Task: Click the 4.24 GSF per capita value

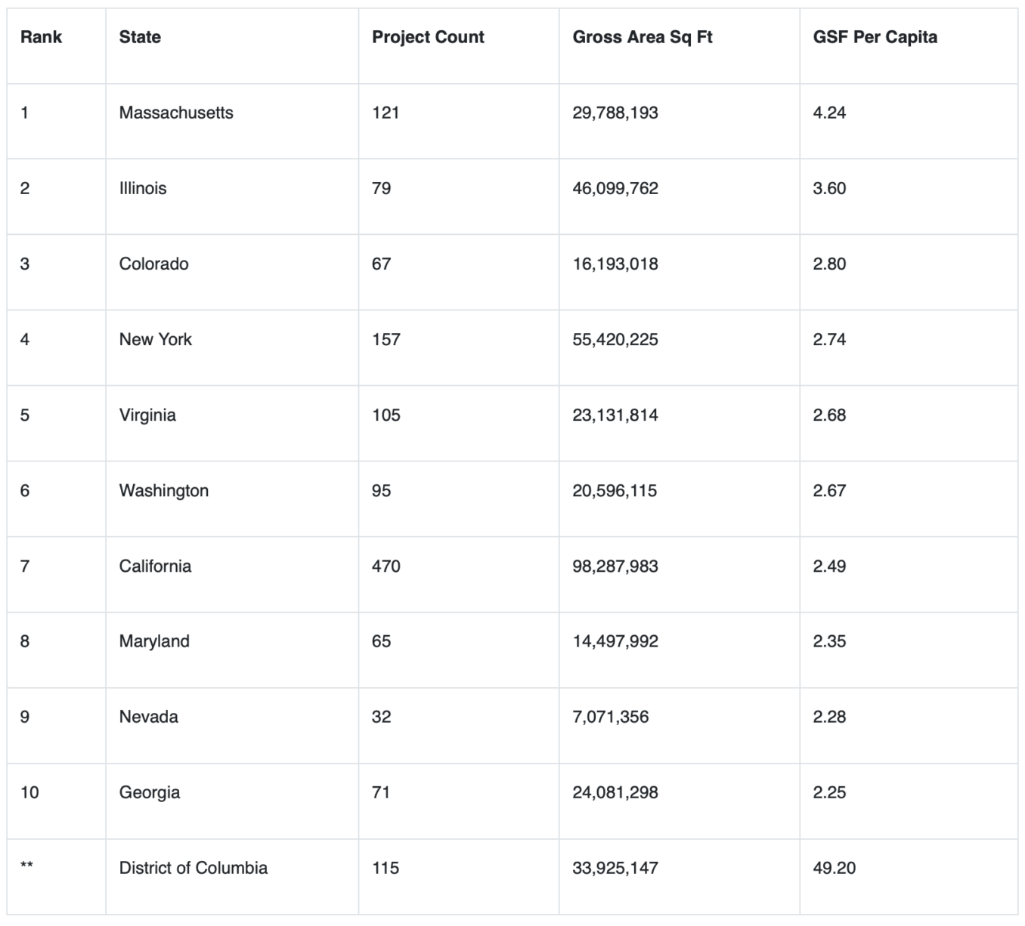Action: point(829,113)
